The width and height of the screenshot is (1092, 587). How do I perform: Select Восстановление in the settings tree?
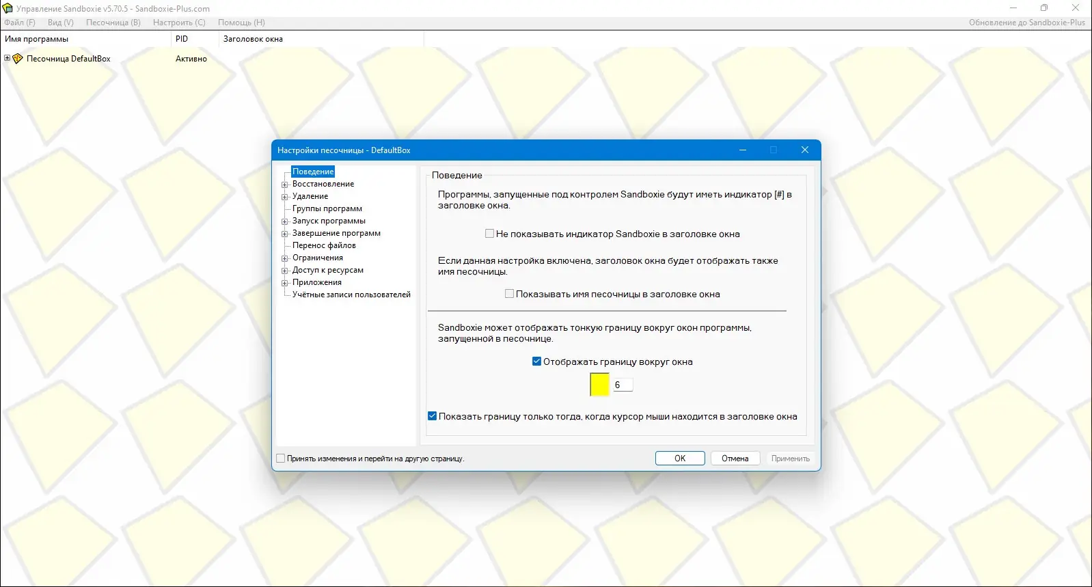323,184
